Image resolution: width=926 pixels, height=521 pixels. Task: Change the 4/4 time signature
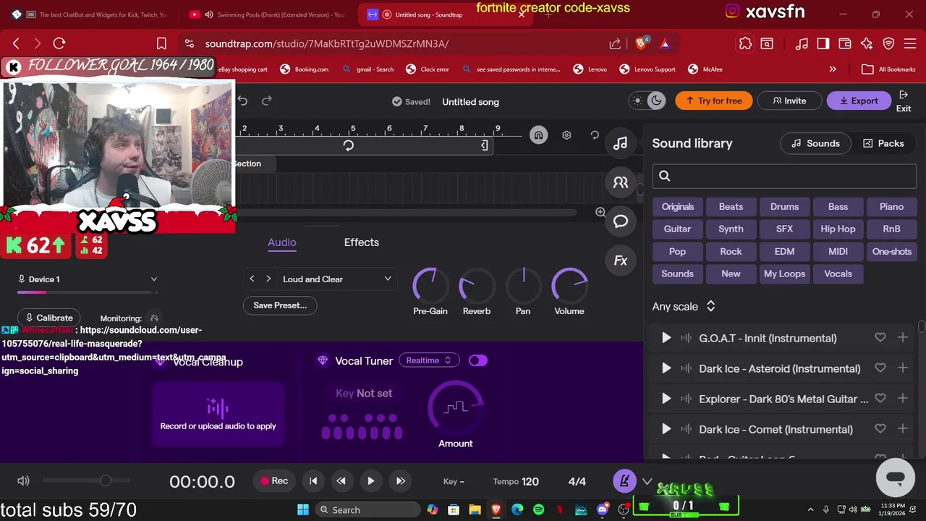[x=577, y=482]
